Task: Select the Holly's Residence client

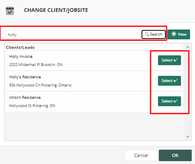Action: [x=169, y=81]
